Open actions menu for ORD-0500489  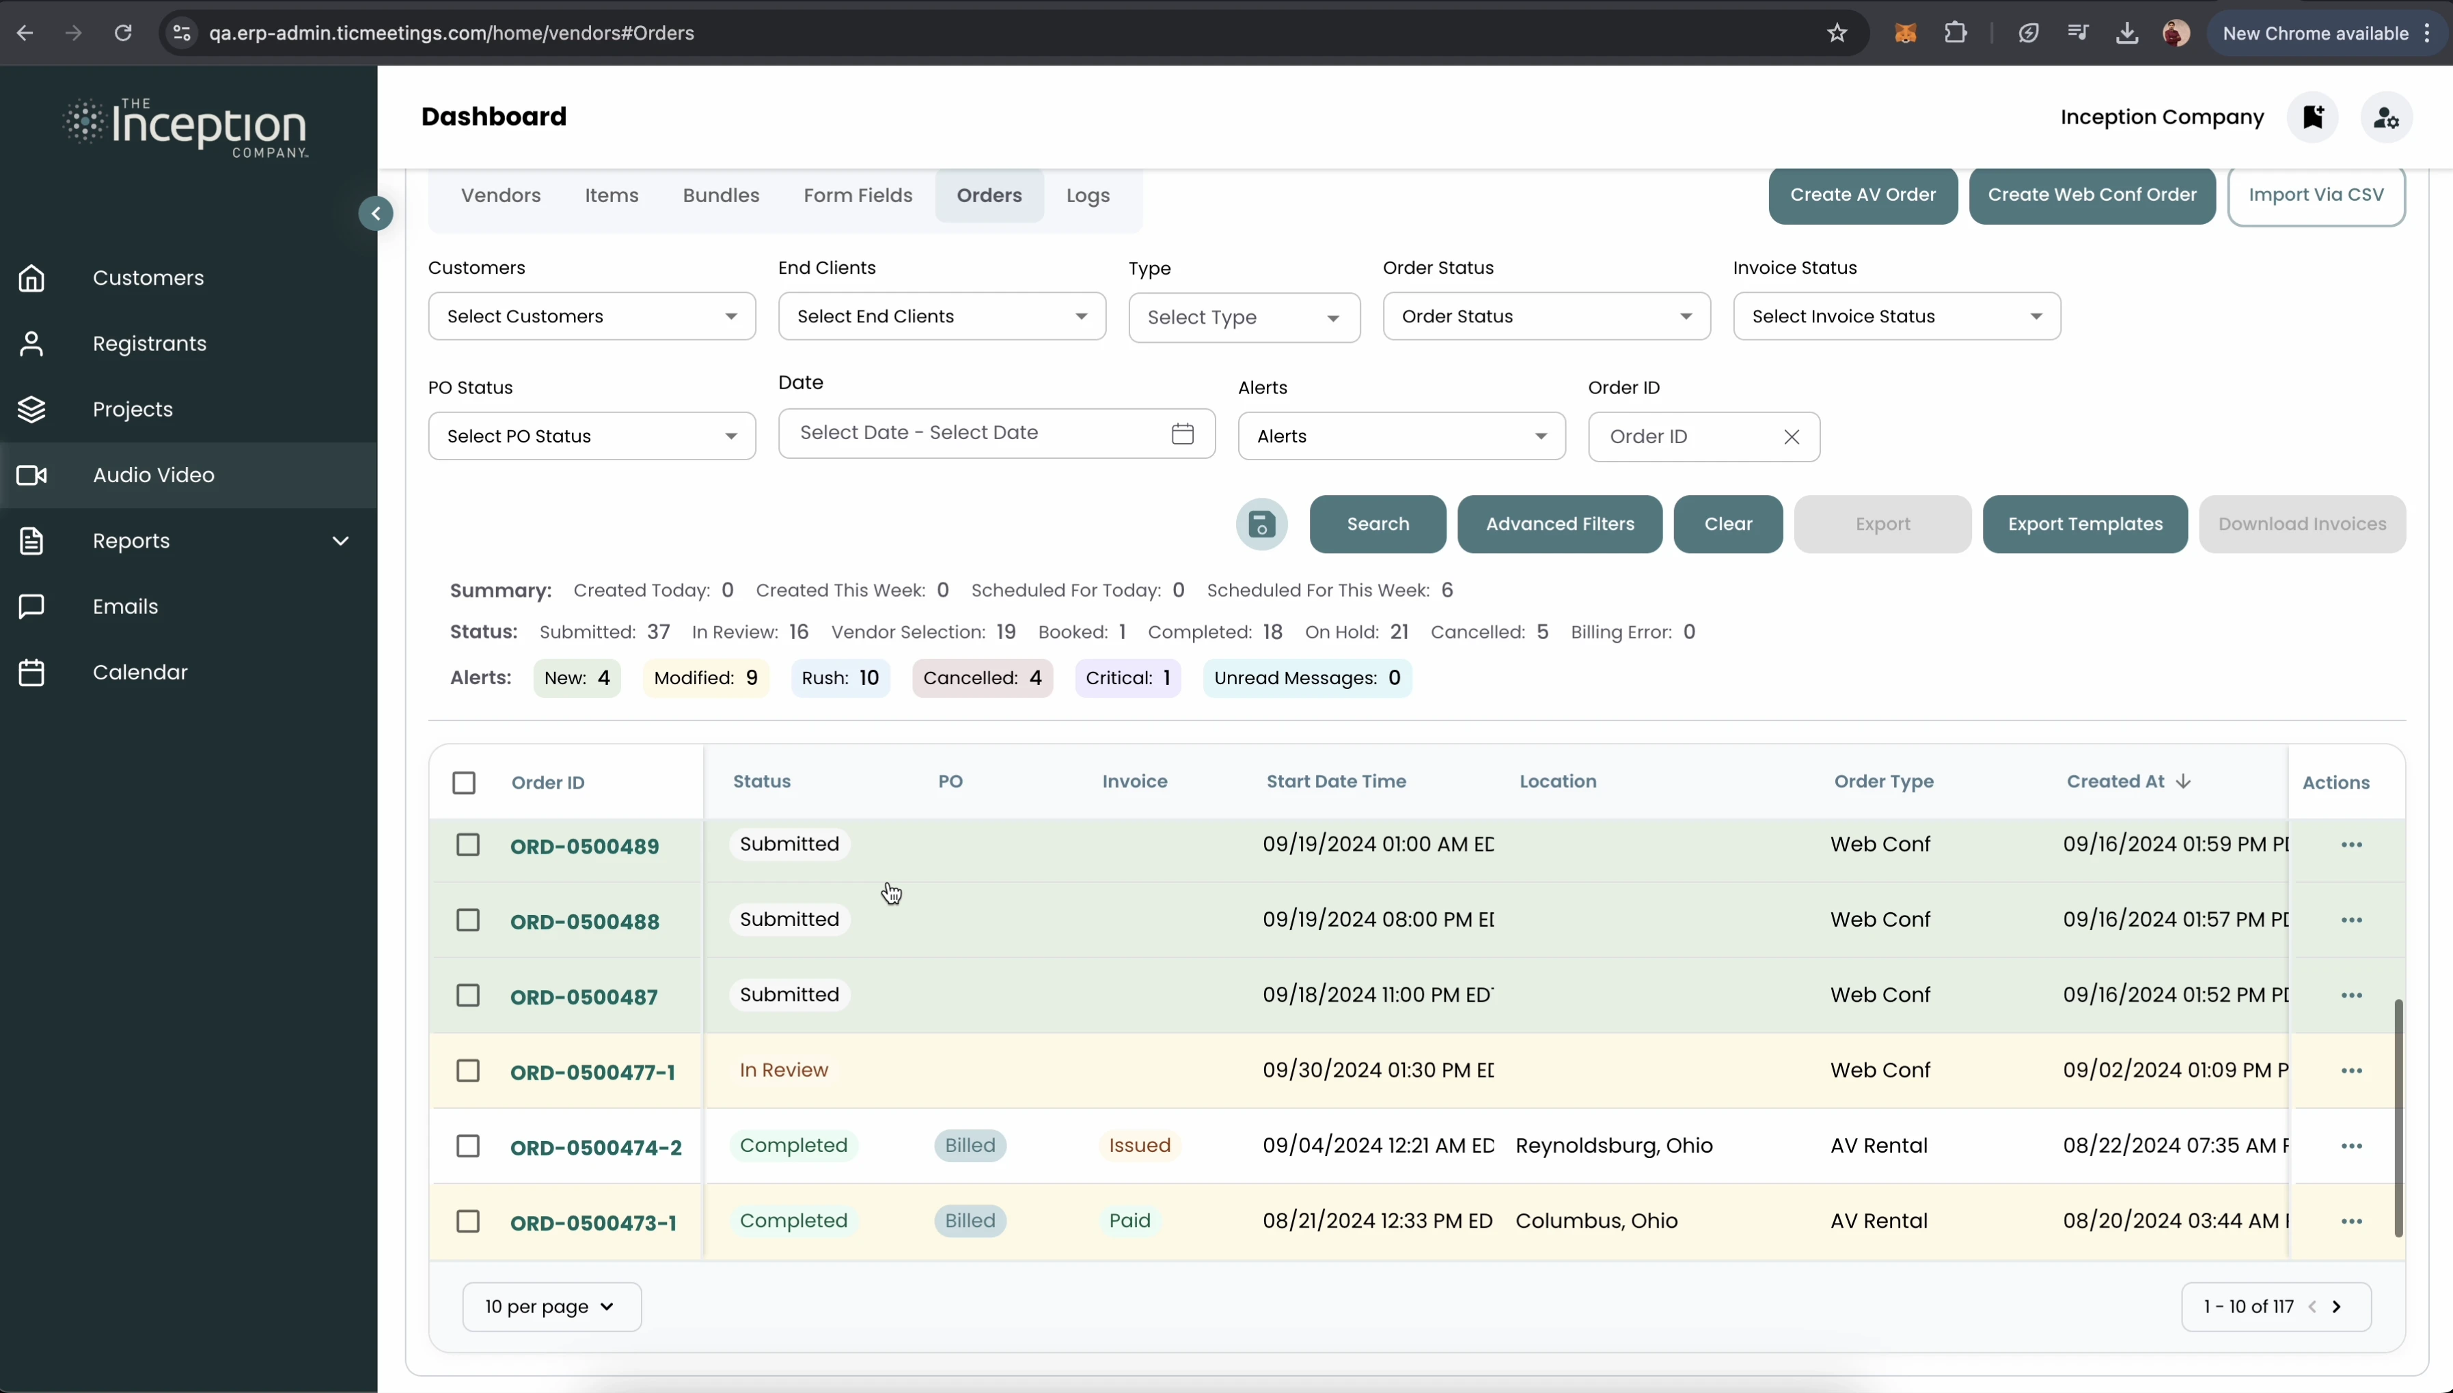[2352, 845]
